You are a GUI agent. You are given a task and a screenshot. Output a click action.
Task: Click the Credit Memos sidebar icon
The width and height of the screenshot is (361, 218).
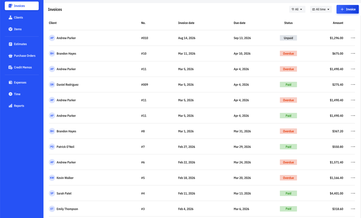click(10, 67)
